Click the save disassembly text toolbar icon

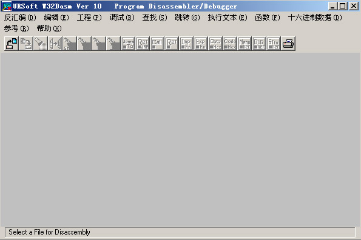click(x=26, y=44)
